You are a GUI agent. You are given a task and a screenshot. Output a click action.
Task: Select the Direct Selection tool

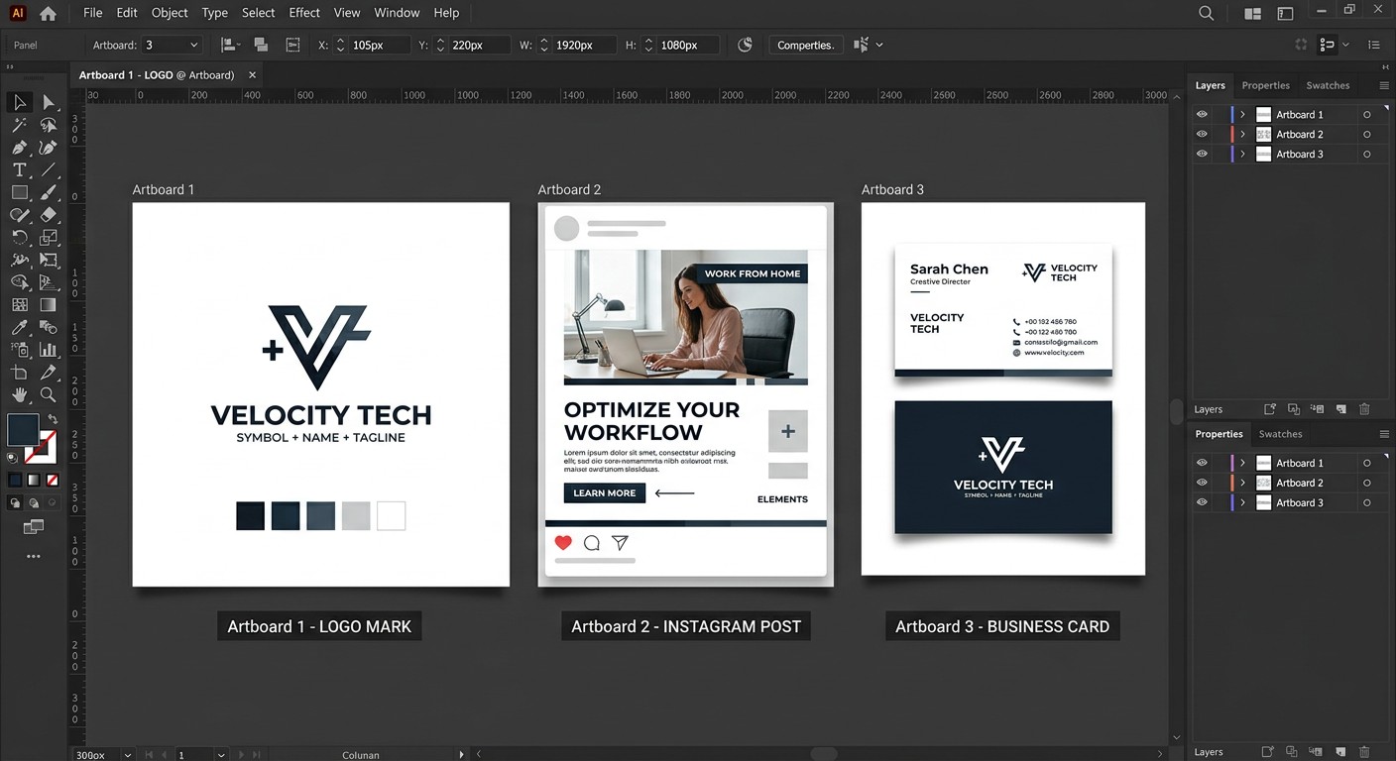click(x=48, y=102)
